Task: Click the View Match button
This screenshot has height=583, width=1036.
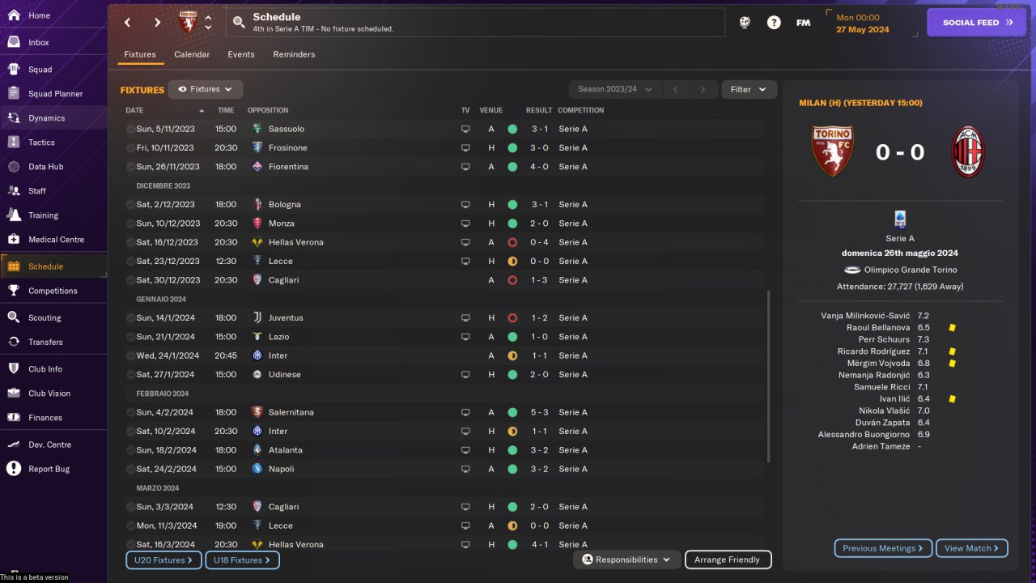Action: coord(971,548)
